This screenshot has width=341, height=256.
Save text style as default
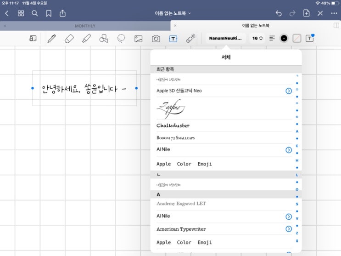310,38
